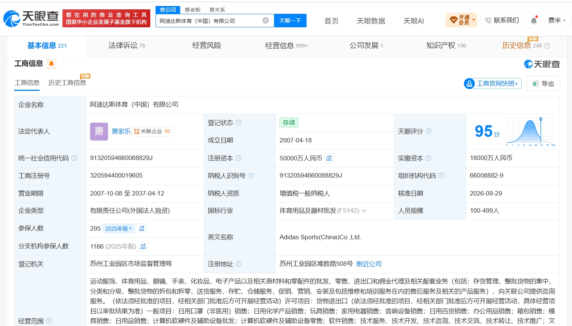Show help icon beside 实缴资本 label
The height and width of the screenshot is (326, 572).
[428, 158]
